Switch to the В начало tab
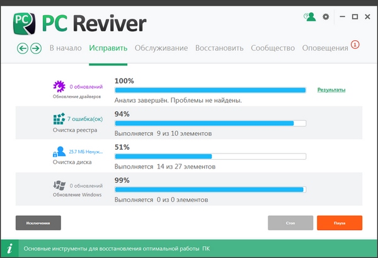378x258 pixels. click(x=66, y=48)
